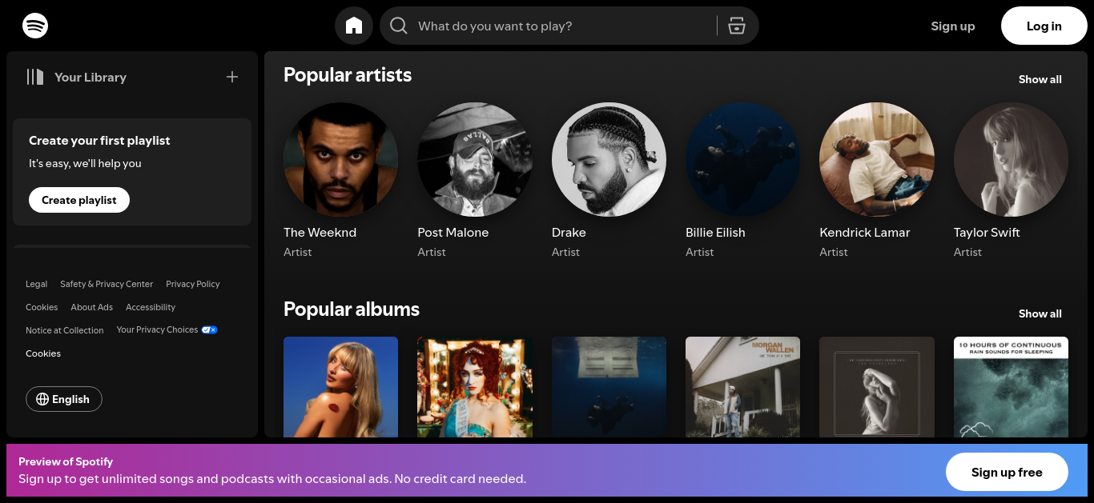Open the rain sounds for sleeping album cover
Viewport: 1094px width, 503px height.
(1011, 387)
